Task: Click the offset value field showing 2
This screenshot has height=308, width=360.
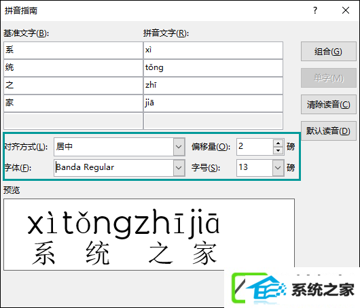Action: [x=255, y=147]
